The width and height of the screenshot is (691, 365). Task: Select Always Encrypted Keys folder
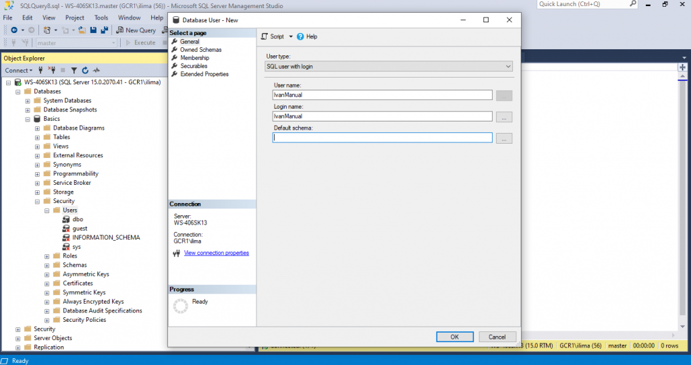(x=93, y=302)
